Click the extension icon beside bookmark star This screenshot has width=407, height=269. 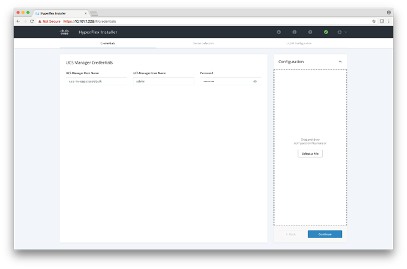[x=382, y=21]
